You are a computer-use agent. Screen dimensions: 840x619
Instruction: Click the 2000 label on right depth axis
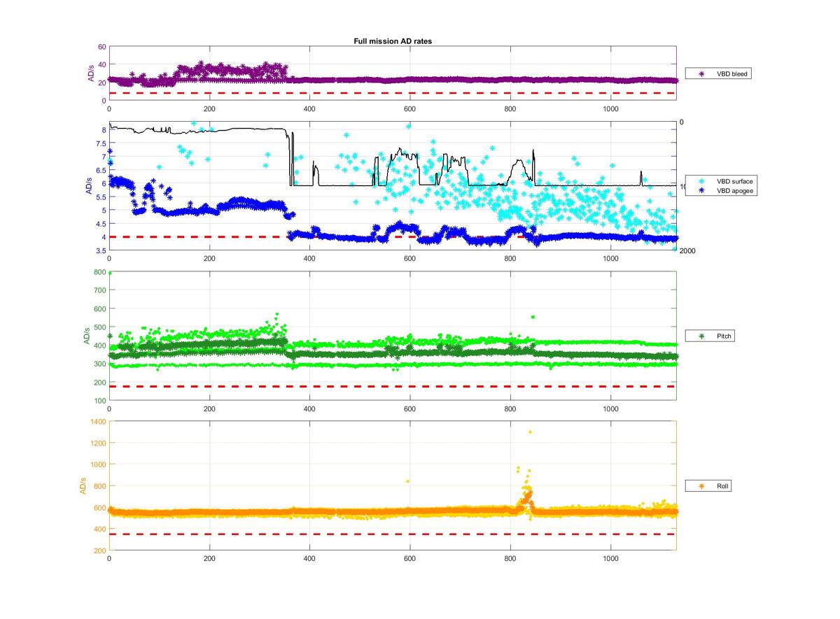click(687, 251)
